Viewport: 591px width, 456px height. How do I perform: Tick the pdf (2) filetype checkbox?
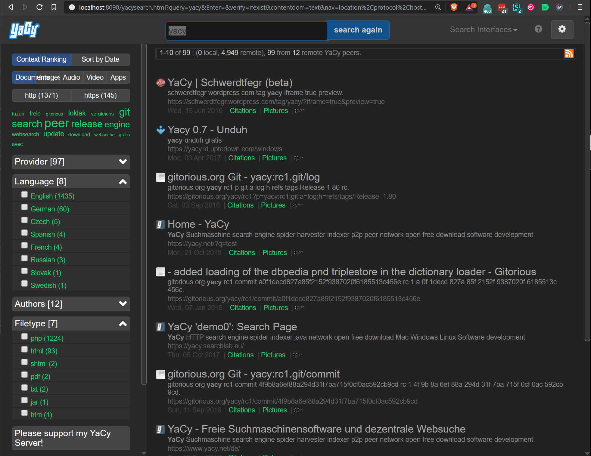tap(24, 375)
